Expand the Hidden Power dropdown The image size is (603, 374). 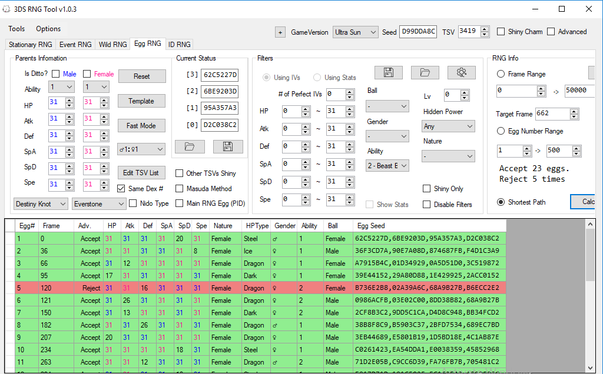click(x=448, y=126)
